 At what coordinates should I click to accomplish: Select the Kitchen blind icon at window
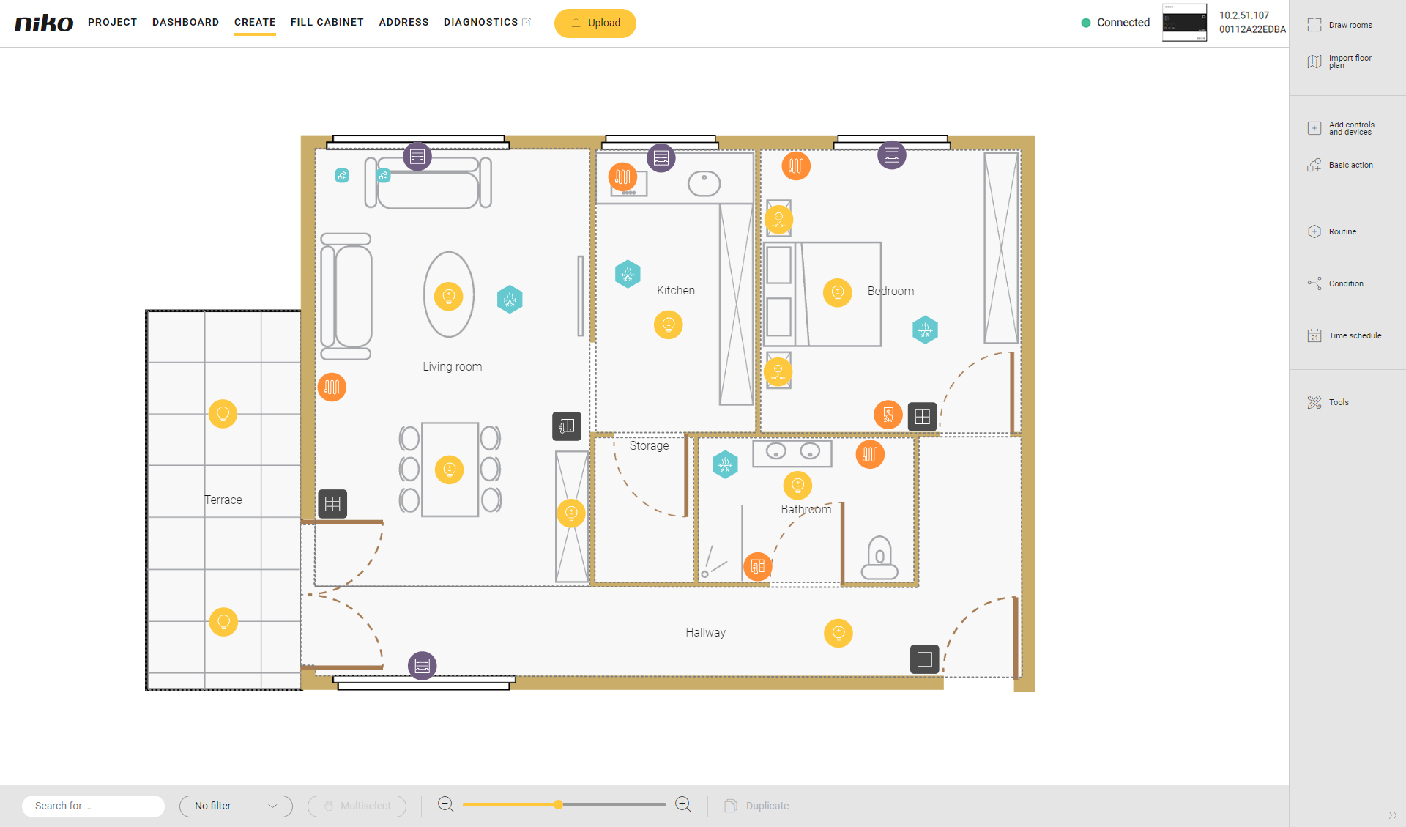click(x=661, y=157)
